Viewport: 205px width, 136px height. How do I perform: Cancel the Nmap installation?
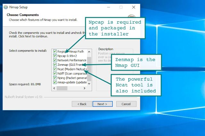(126, 104)
